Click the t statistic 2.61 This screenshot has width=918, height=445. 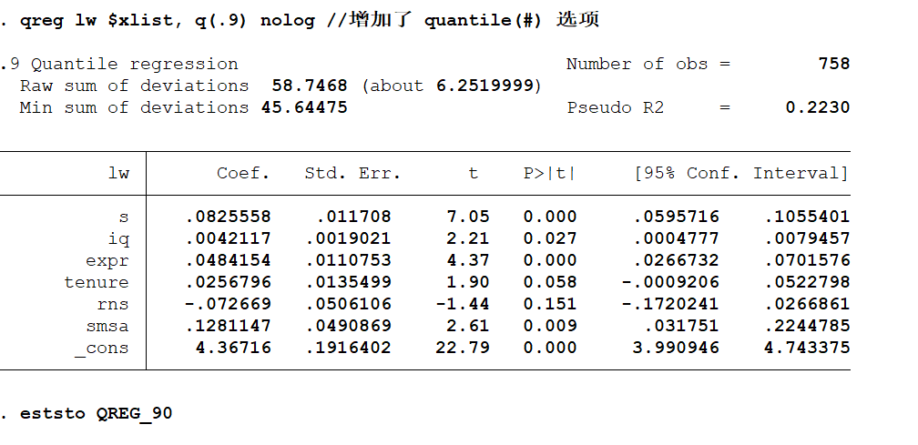pyautogui.click(x=468, y=326)
